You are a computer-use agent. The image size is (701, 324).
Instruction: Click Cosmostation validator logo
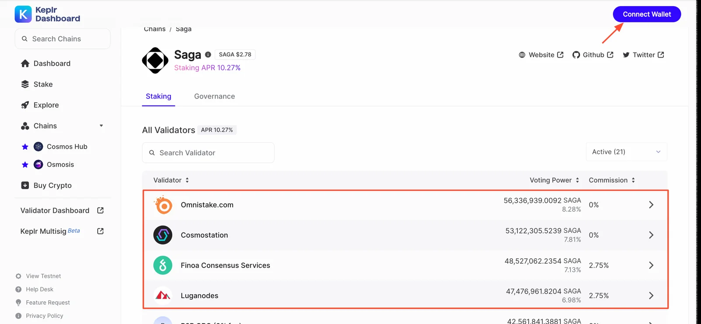[163, 235]
